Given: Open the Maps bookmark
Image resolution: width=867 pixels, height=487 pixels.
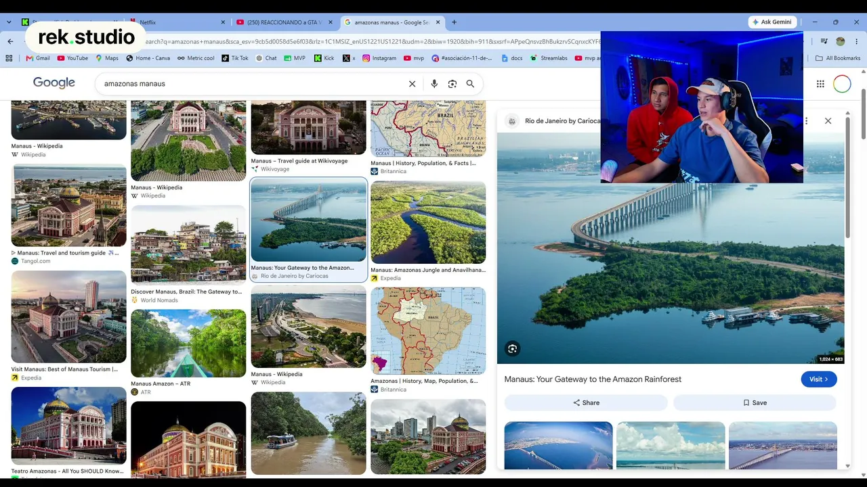Looking at the screenshot, I should (107, 58).
